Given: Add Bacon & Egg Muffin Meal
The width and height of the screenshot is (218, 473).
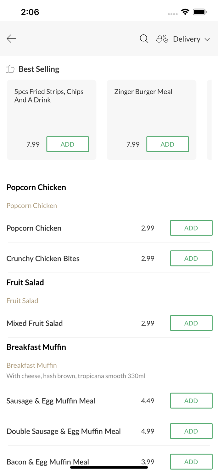Looking at the screenshot, I should click(x=191, y=462).
